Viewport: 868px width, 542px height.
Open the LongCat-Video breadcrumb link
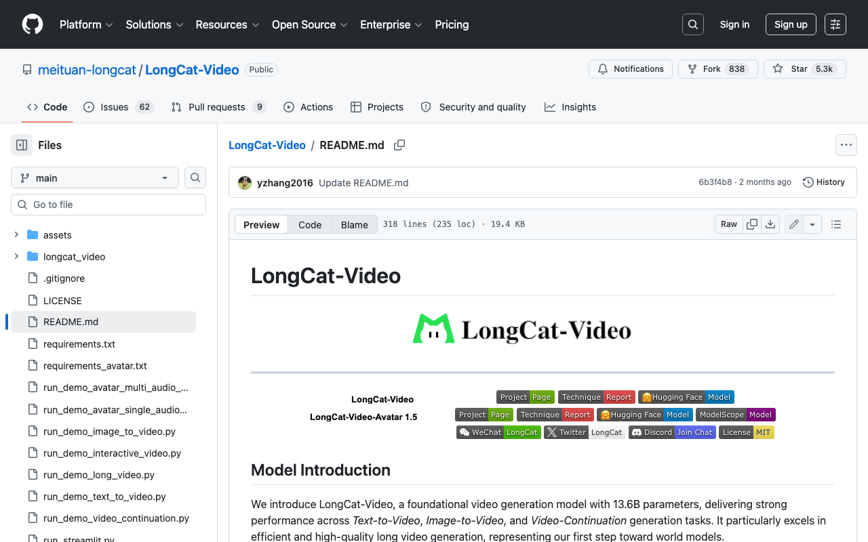point(267,145)
